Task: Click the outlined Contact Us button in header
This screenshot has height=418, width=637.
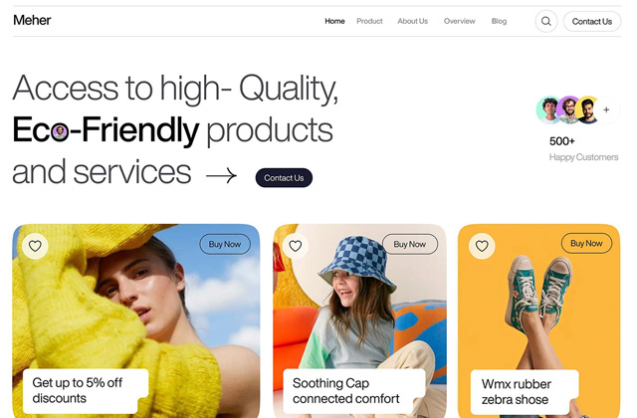Action: point(592,22)
